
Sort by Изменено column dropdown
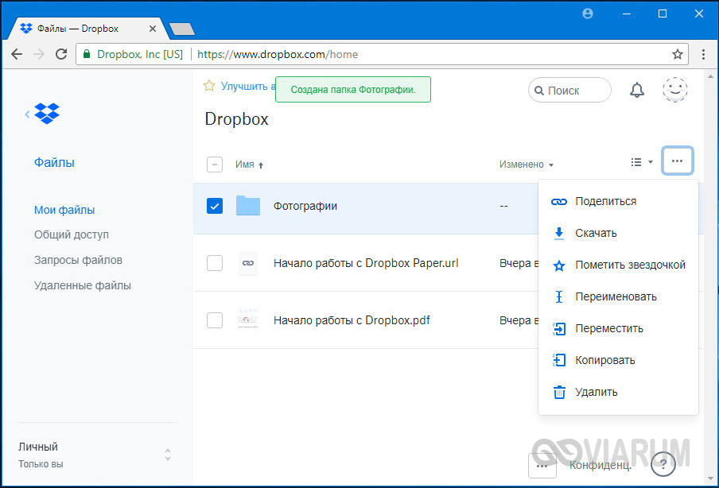[x=527, y=165]
